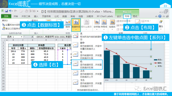Open quick access toolbar customize dropdown
The height and width of the screenshot is (96, 172).
pyautogui.click(x=38, y=11)
